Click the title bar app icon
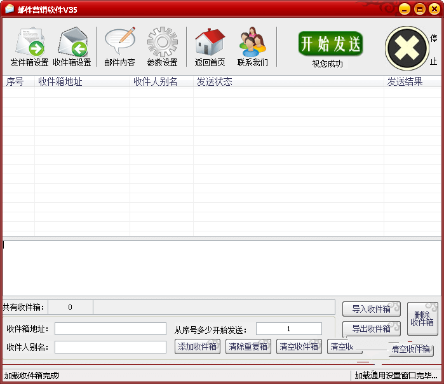 [x=10, y=9]
